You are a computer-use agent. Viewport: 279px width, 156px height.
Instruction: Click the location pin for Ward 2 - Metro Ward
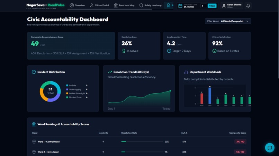(x=34, y=152)
